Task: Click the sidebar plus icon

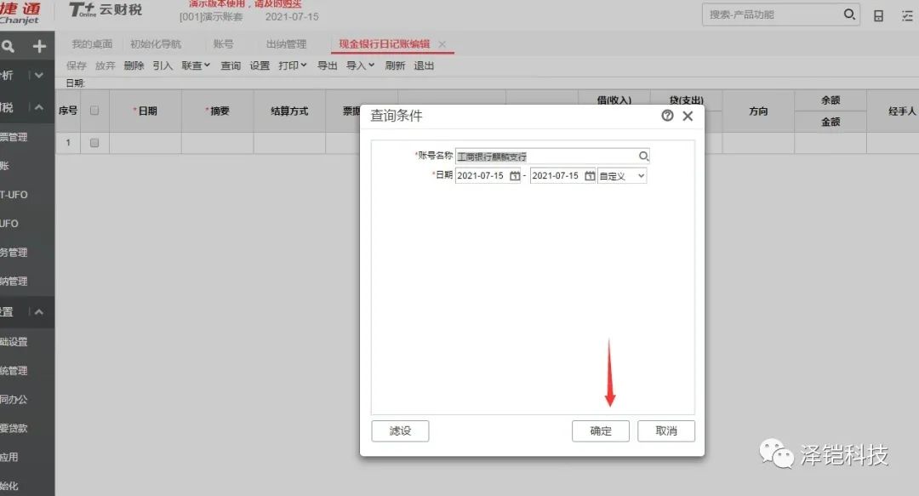Action: (x=38, y=47)
